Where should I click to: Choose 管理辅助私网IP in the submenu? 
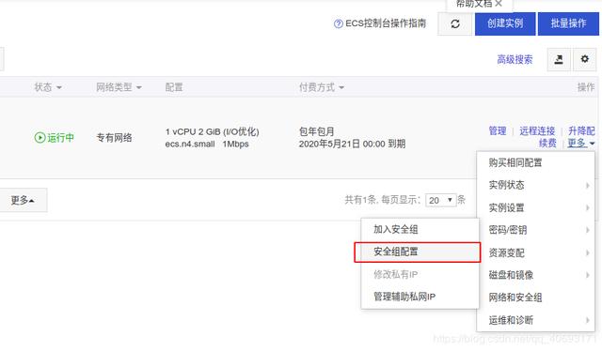pyautogui.click(x=420, y=297)
